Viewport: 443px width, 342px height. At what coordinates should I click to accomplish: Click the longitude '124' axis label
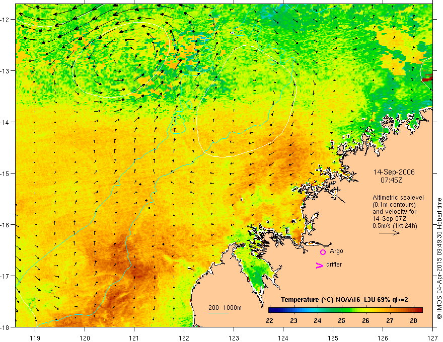pyautogui.click(x=283, y=338)
